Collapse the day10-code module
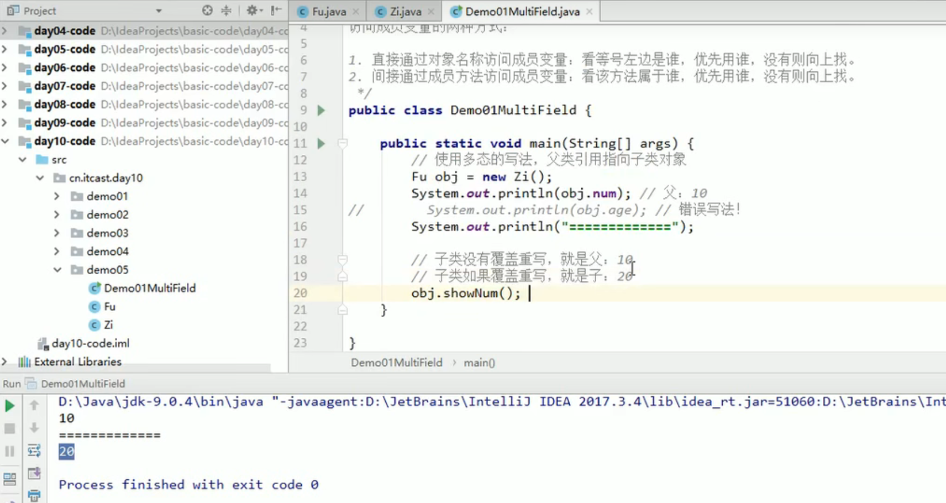This screenshot has width=946, height=503. pos(5,141)
